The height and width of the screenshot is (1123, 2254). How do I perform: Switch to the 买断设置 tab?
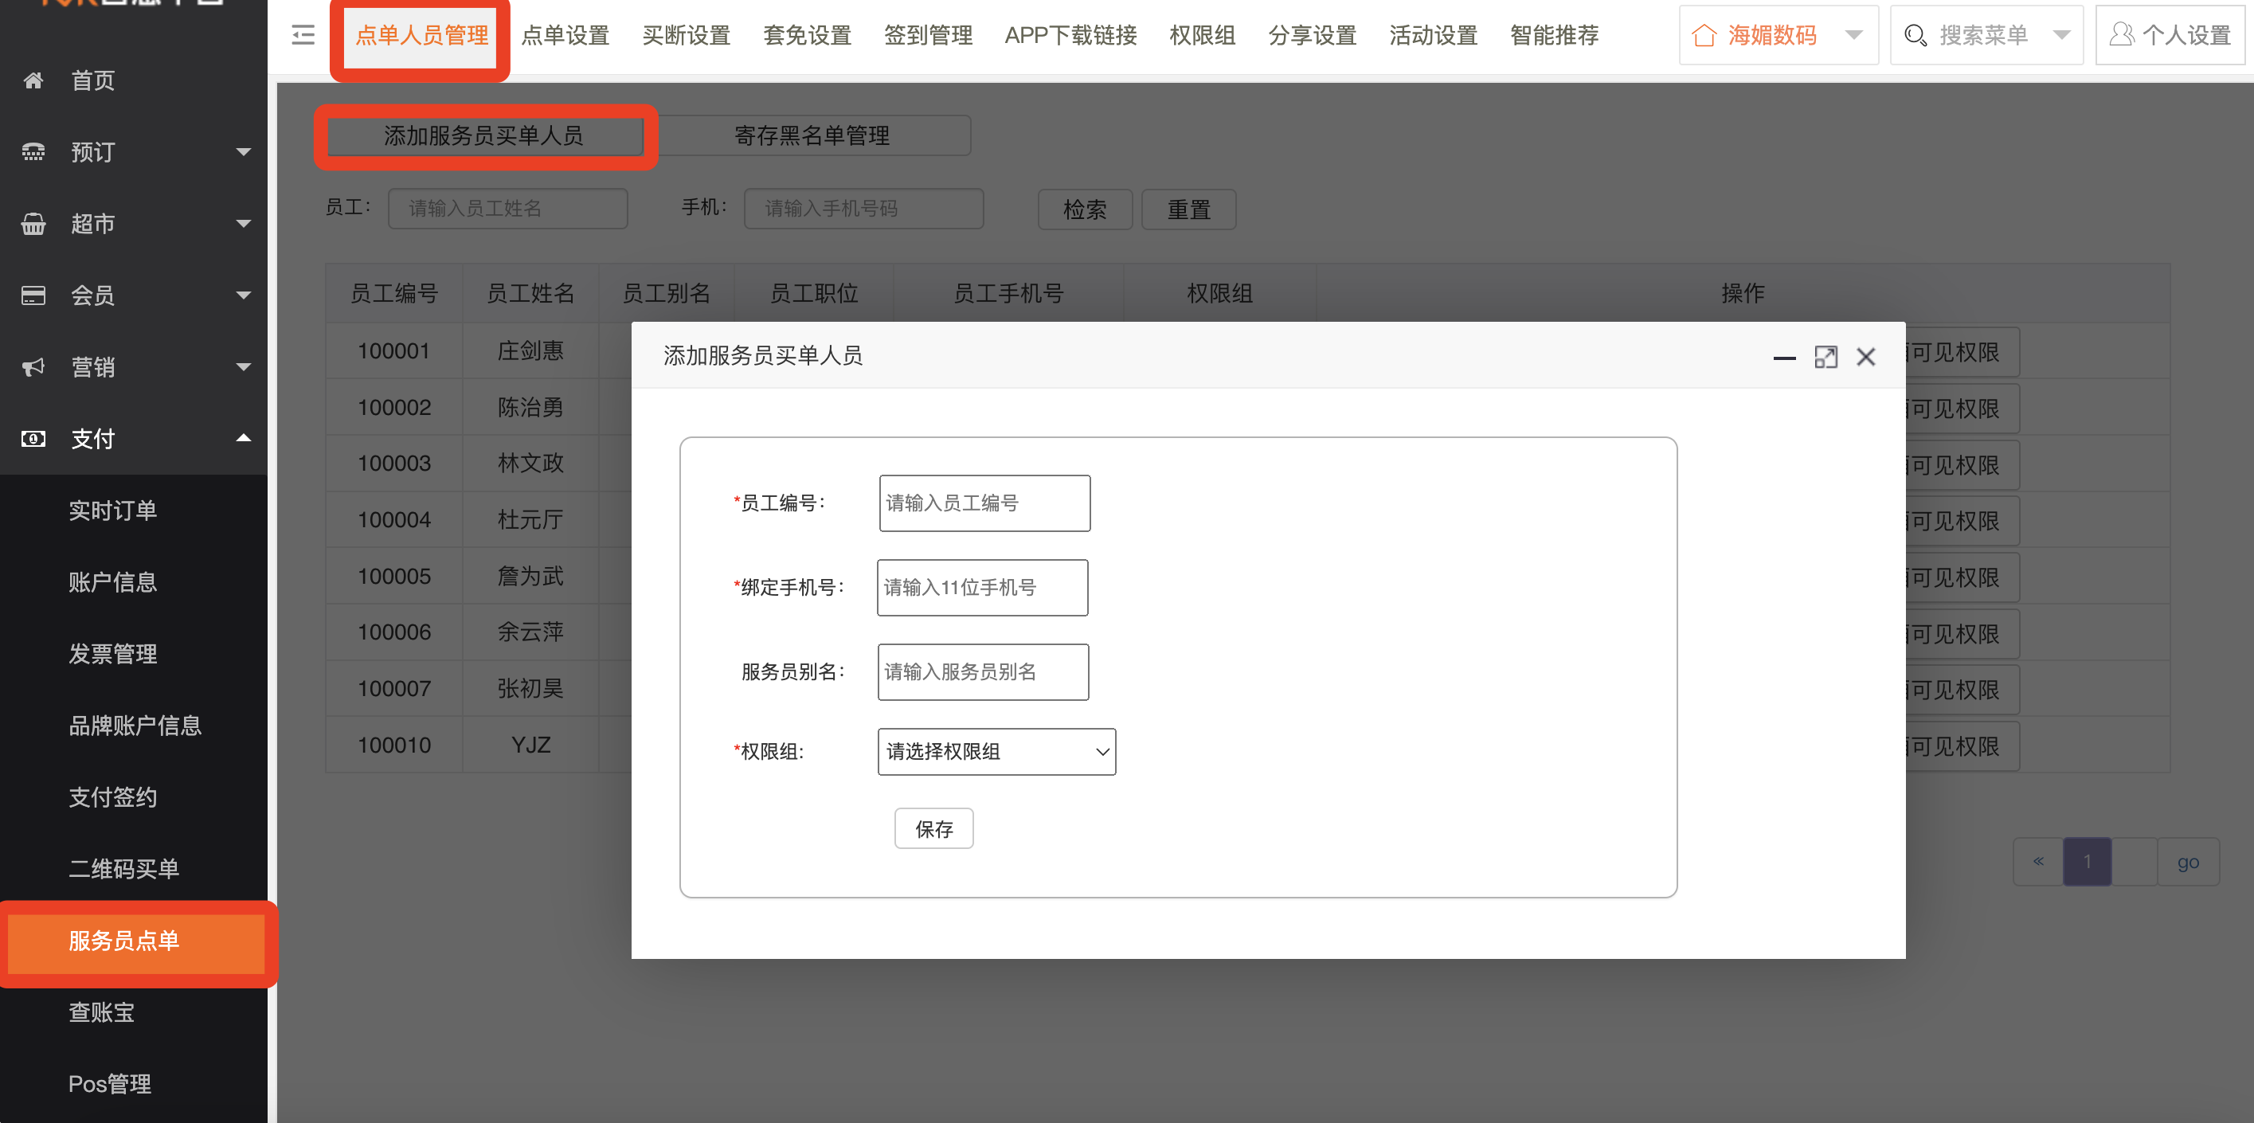click(686, 35)
